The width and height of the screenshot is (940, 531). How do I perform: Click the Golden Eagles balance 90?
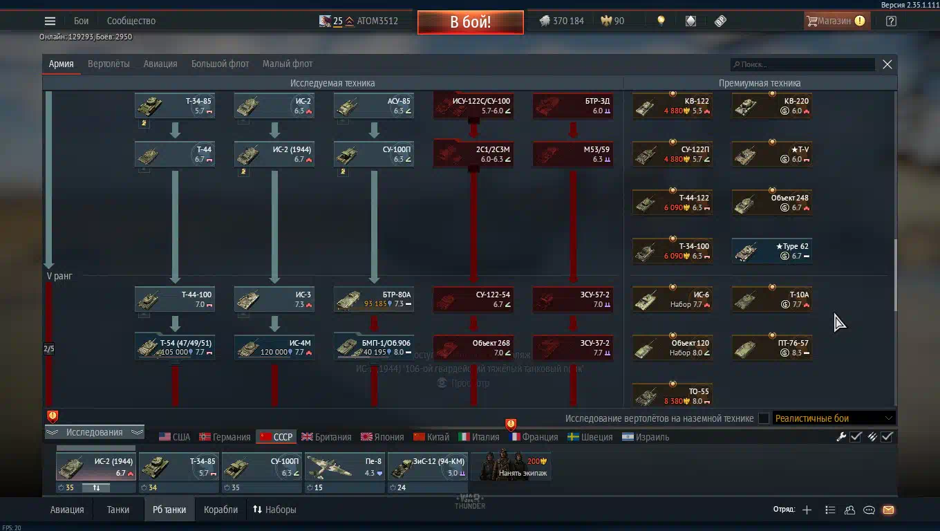612,21
